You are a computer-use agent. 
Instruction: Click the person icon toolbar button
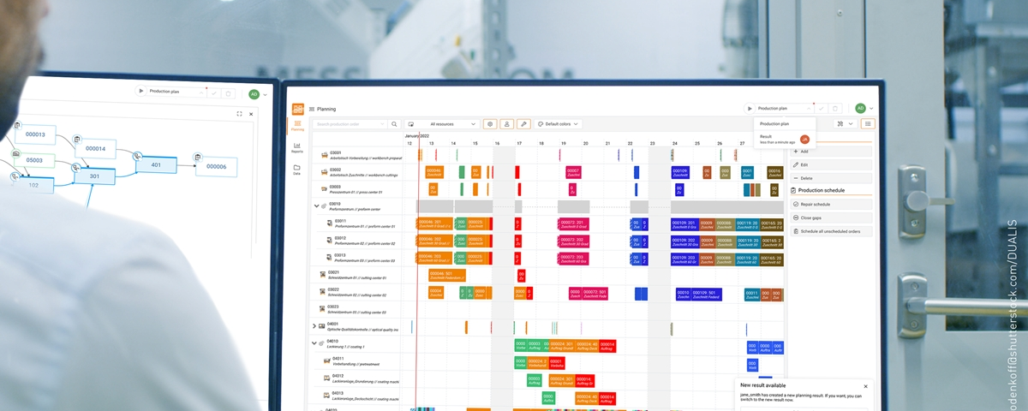(x=507, y=124)
